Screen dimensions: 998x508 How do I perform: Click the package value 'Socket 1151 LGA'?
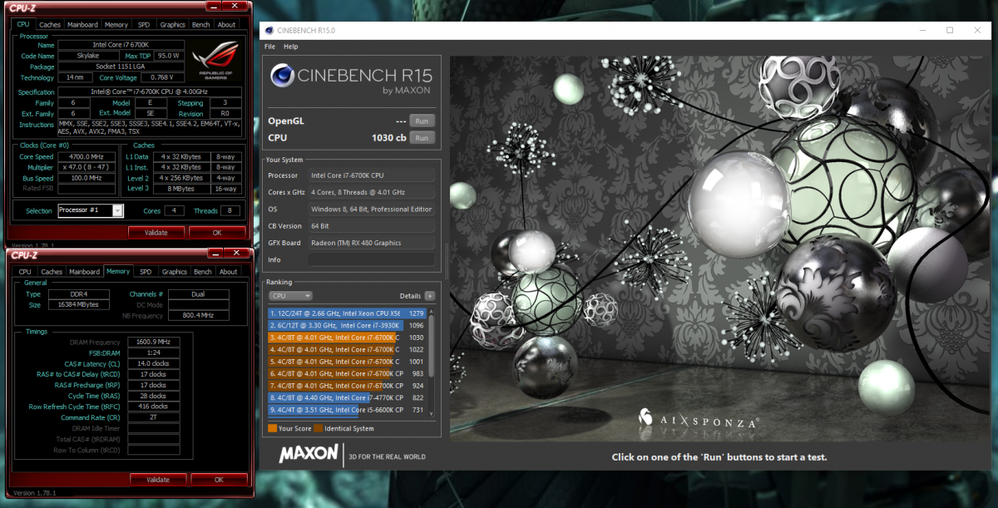[122, 67]
